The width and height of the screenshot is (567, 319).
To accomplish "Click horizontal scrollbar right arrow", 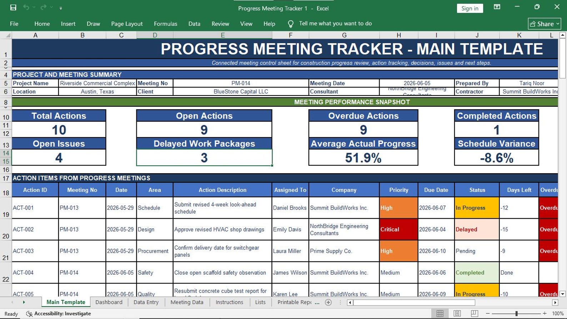I will [555, 303].
